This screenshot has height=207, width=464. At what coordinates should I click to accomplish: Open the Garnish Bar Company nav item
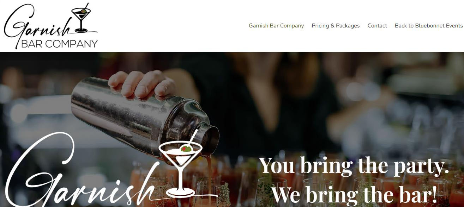(x=276, y=26)
